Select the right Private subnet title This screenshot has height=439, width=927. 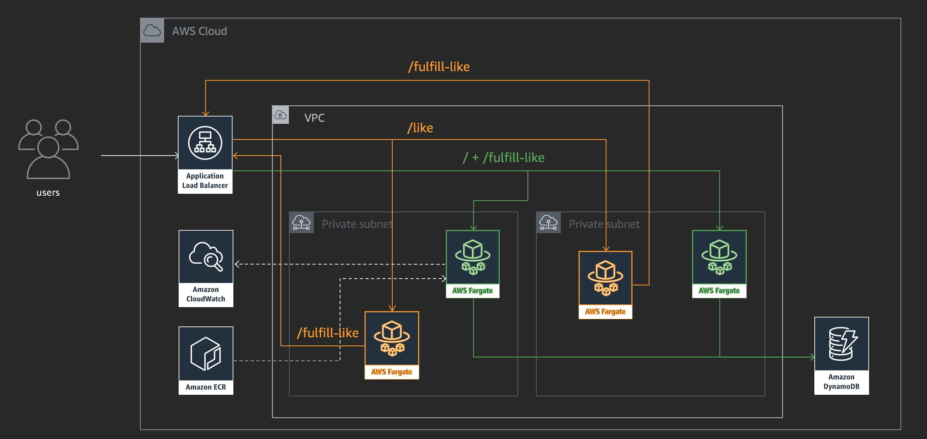(x=604, y=224)
